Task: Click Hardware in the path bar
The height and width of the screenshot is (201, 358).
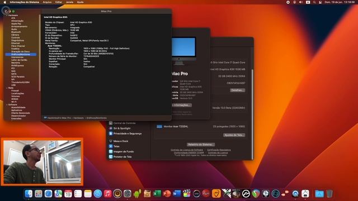Action: (78, 118)
